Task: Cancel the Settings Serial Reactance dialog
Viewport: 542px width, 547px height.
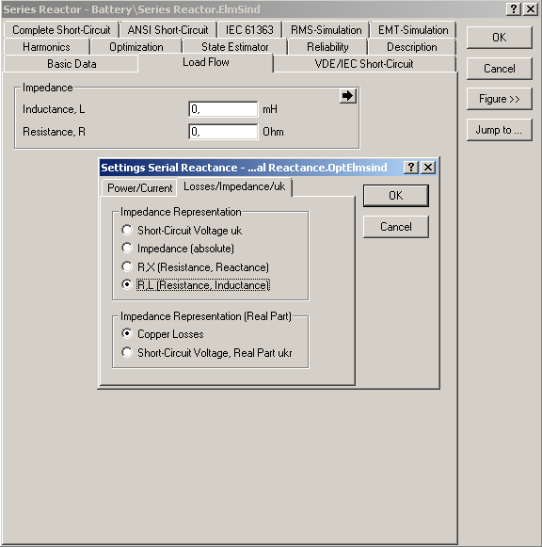Action: [x=395, y=227]
